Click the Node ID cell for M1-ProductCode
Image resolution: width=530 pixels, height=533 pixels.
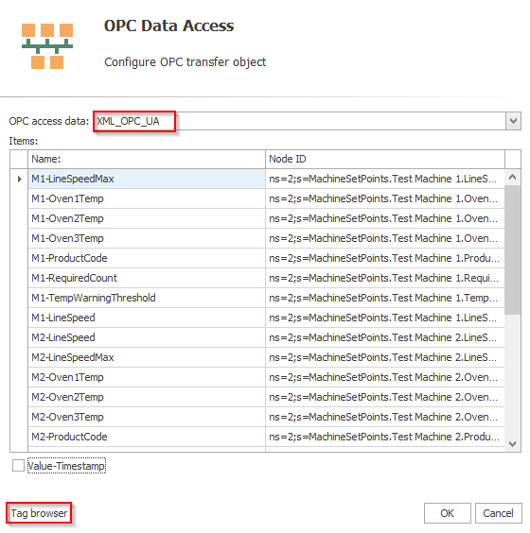pyautogui.click(x=385, y=258)
